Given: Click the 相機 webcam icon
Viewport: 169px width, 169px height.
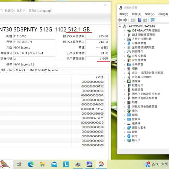Looking at the screenshot, I should (129, 69).
